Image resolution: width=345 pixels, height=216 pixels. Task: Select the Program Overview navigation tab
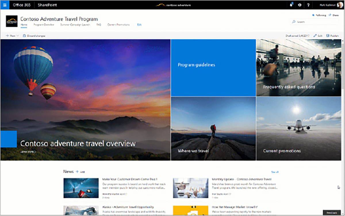tap(44, 25)
